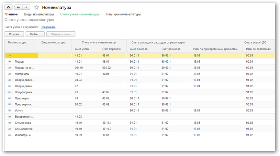Go forward with the right arrow button
Image resolution: width=280 pixels, height=156 pixels.
(26, 7)
